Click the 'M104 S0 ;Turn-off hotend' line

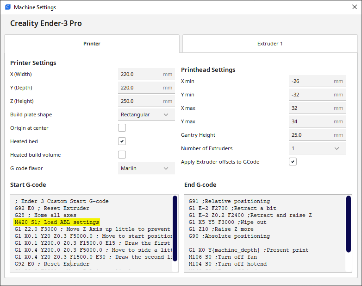pyautogui.click(x=228, y=264)
